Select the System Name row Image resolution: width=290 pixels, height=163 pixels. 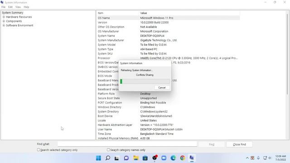(168, 36)
